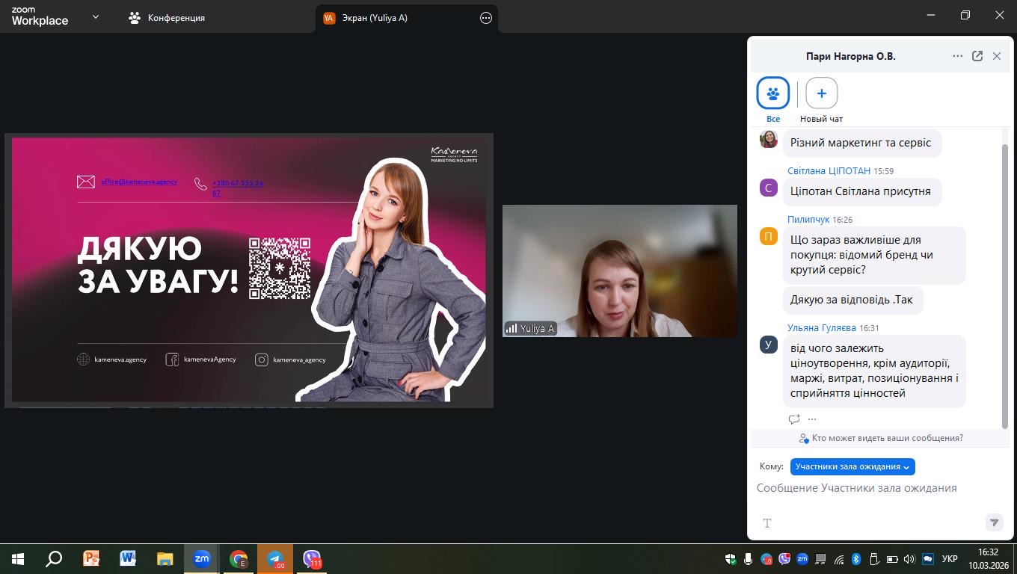Click the send message arrow icon
The height and width of the screenshot is (574, 1017).
[x=994, y=522]
